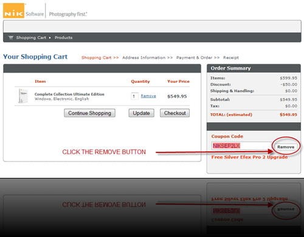The height and width of the screenshot is (237, 304).
Task: Click the Items $599.95 value in Order Summary
Action: pyautogui.click(x=288, y=78)
